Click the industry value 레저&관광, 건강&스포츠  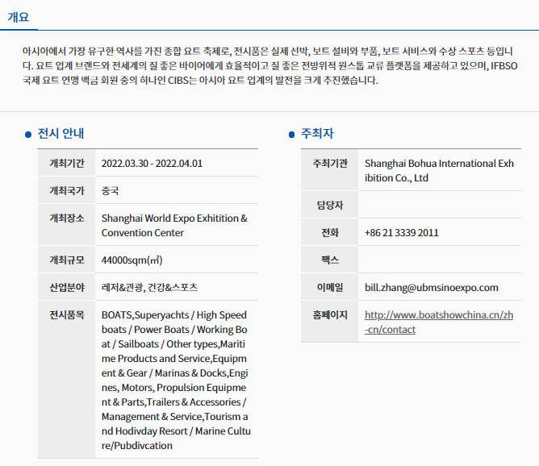pyautogui.click(x=149, y=288)
